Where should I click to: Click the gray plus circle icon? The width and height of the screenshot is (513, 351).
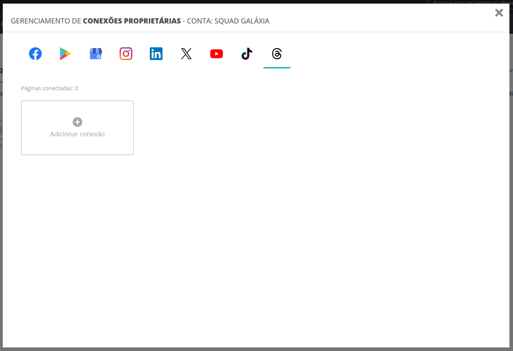[77, 122]
